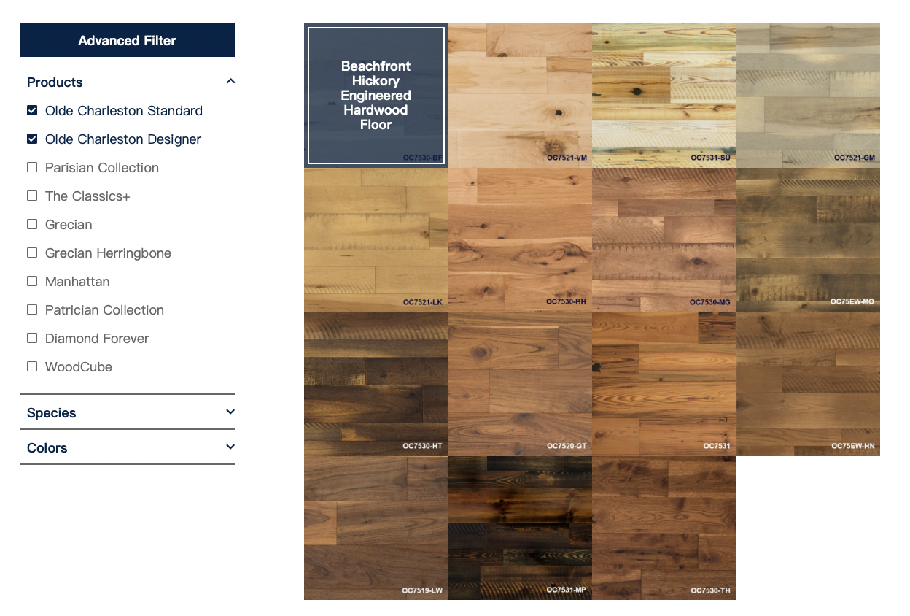
Task: Open the OC7521-GM wood sample
Action: pyautogui.click(x=808, y=95)
